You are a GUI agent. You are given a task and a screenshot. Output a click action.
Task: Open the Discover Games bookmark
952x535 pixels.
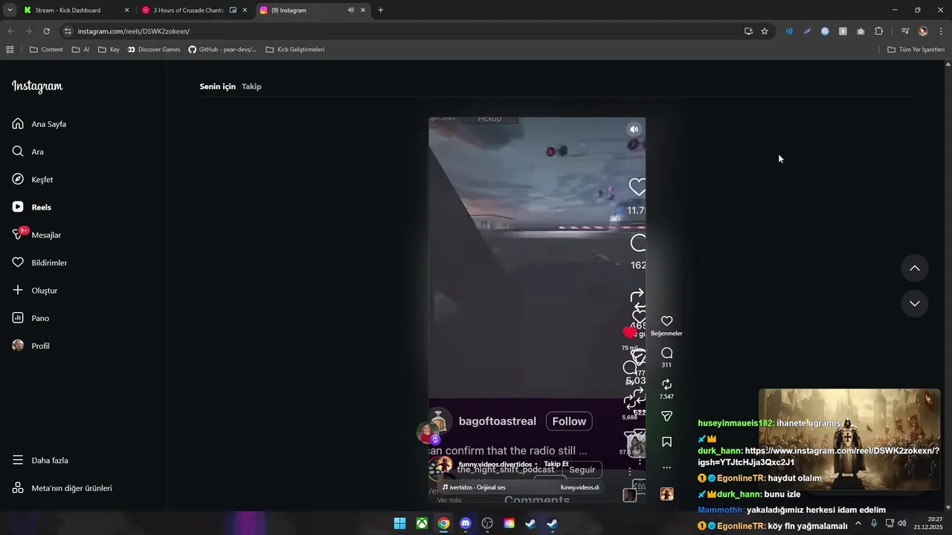coord(154,50)
